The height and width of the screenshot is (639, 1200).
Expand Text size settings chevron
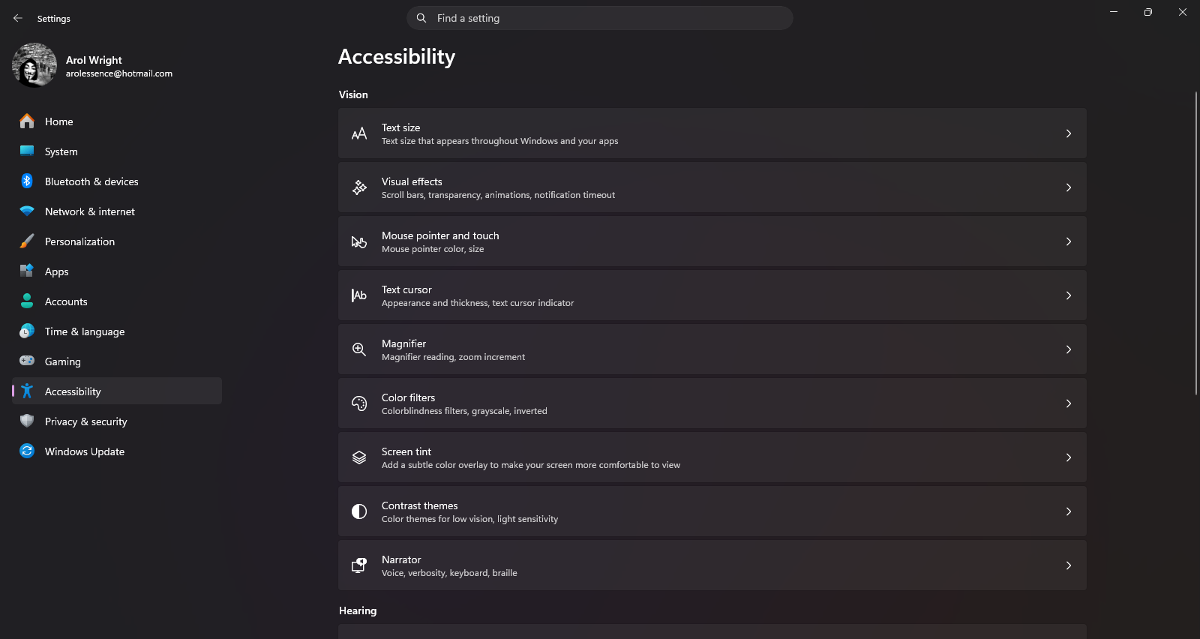coord(1069,133)
